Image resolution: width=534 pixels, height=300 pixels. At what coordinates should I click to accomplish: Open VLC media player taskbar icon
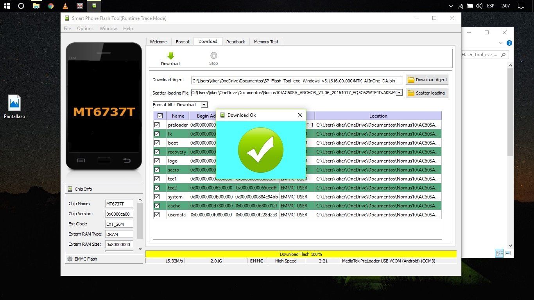[65, 6]
